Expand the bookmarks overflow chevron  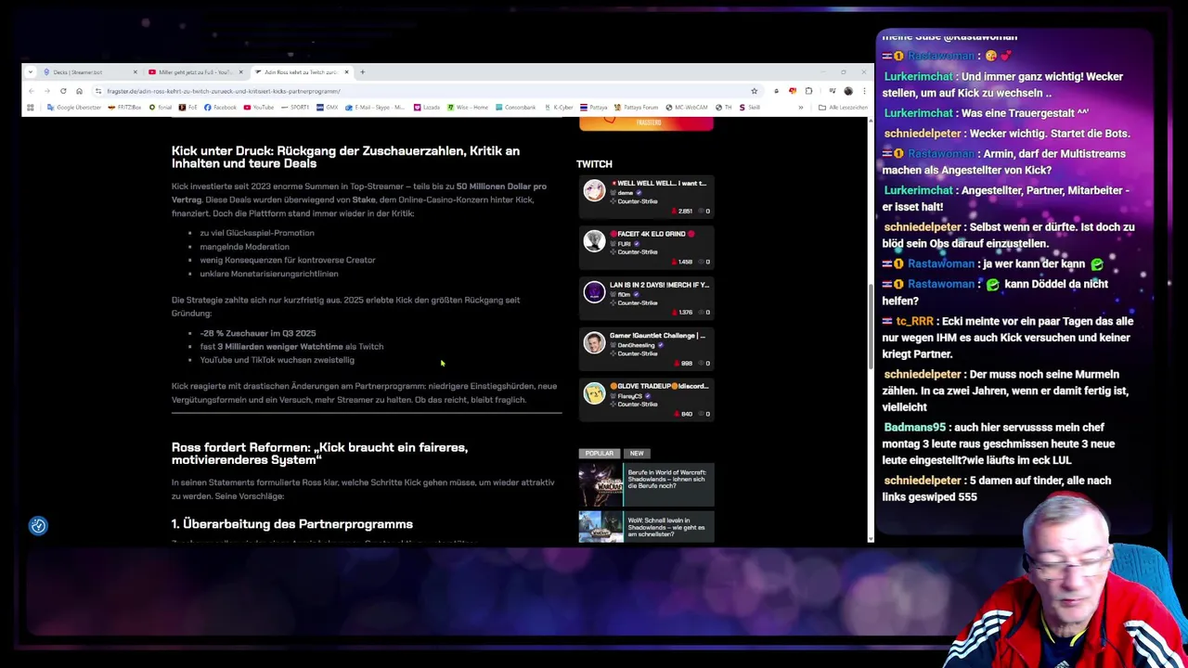[800, 108]
